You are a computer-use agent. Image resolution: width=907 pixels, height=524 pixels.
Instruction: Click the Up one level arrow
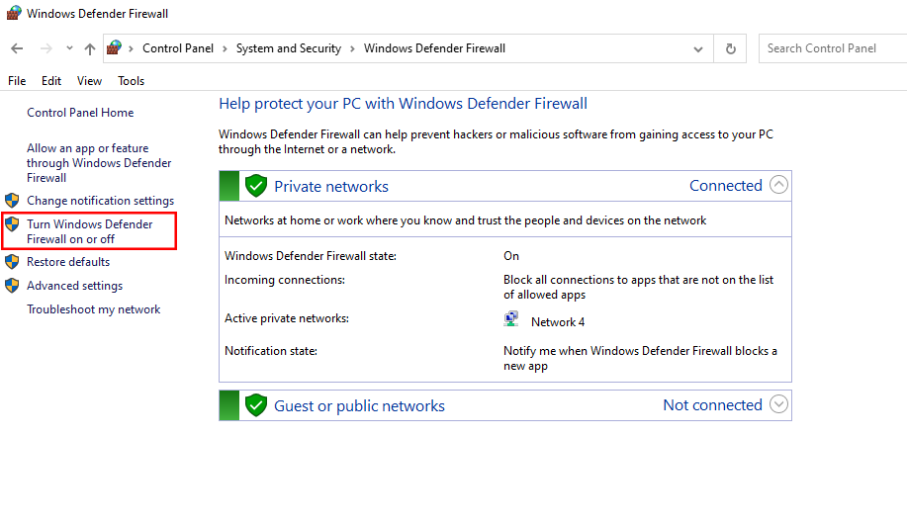pos(90,48)
